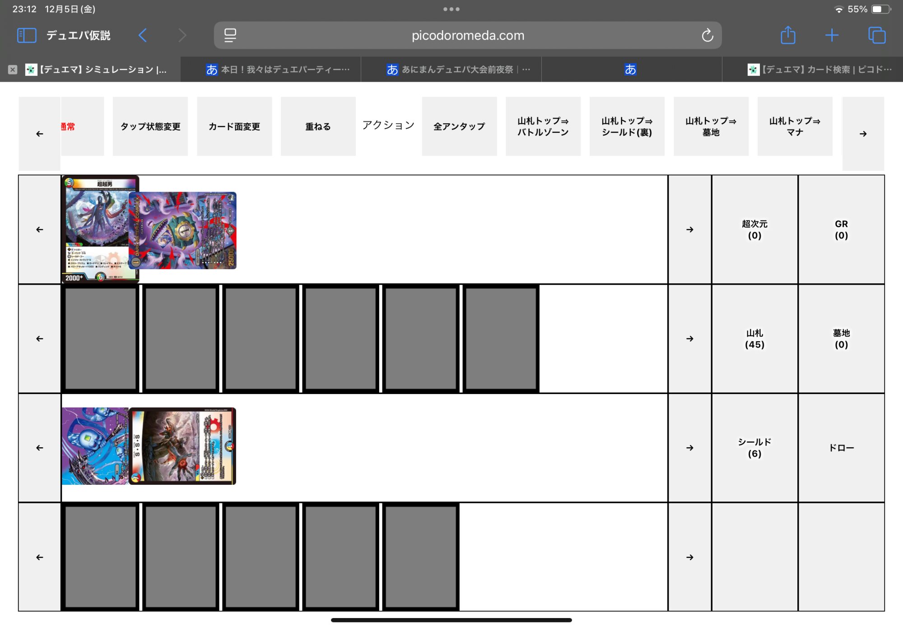Tap the Safari sidebar toggle icon
The width and height of the screenshot is (903, 628).
26,35
